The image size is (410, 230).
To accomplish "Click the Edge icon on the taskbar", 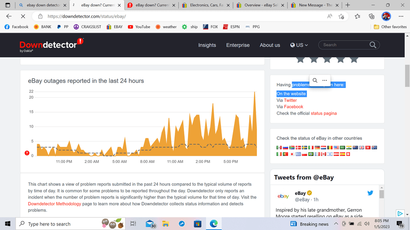I will [x=214, y=224].
